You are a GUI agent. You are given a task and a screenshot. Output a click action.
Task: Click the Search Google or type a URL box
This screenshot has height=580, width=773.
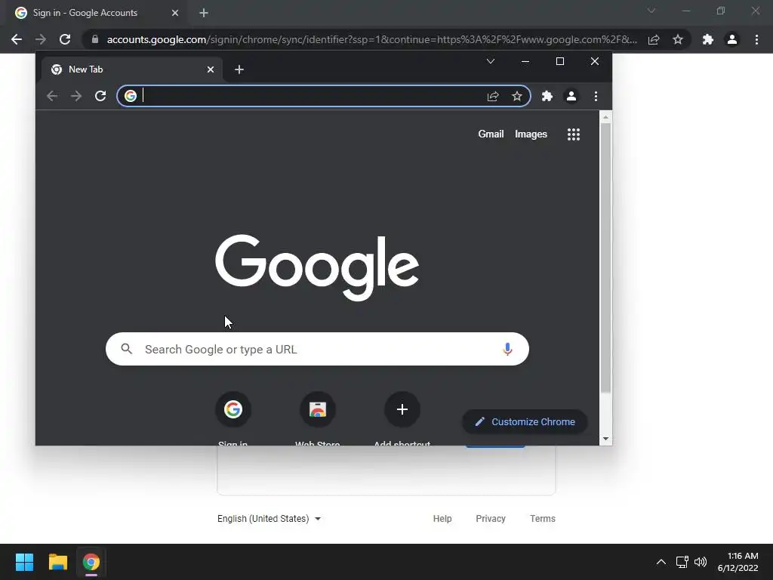(317, 349)
